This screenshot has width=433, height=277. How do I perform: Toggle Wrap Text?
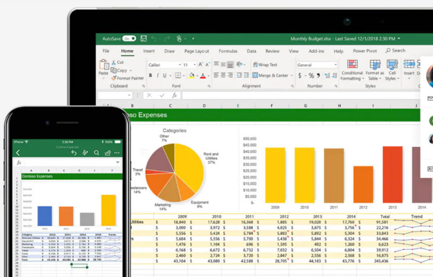pos(265,64)
